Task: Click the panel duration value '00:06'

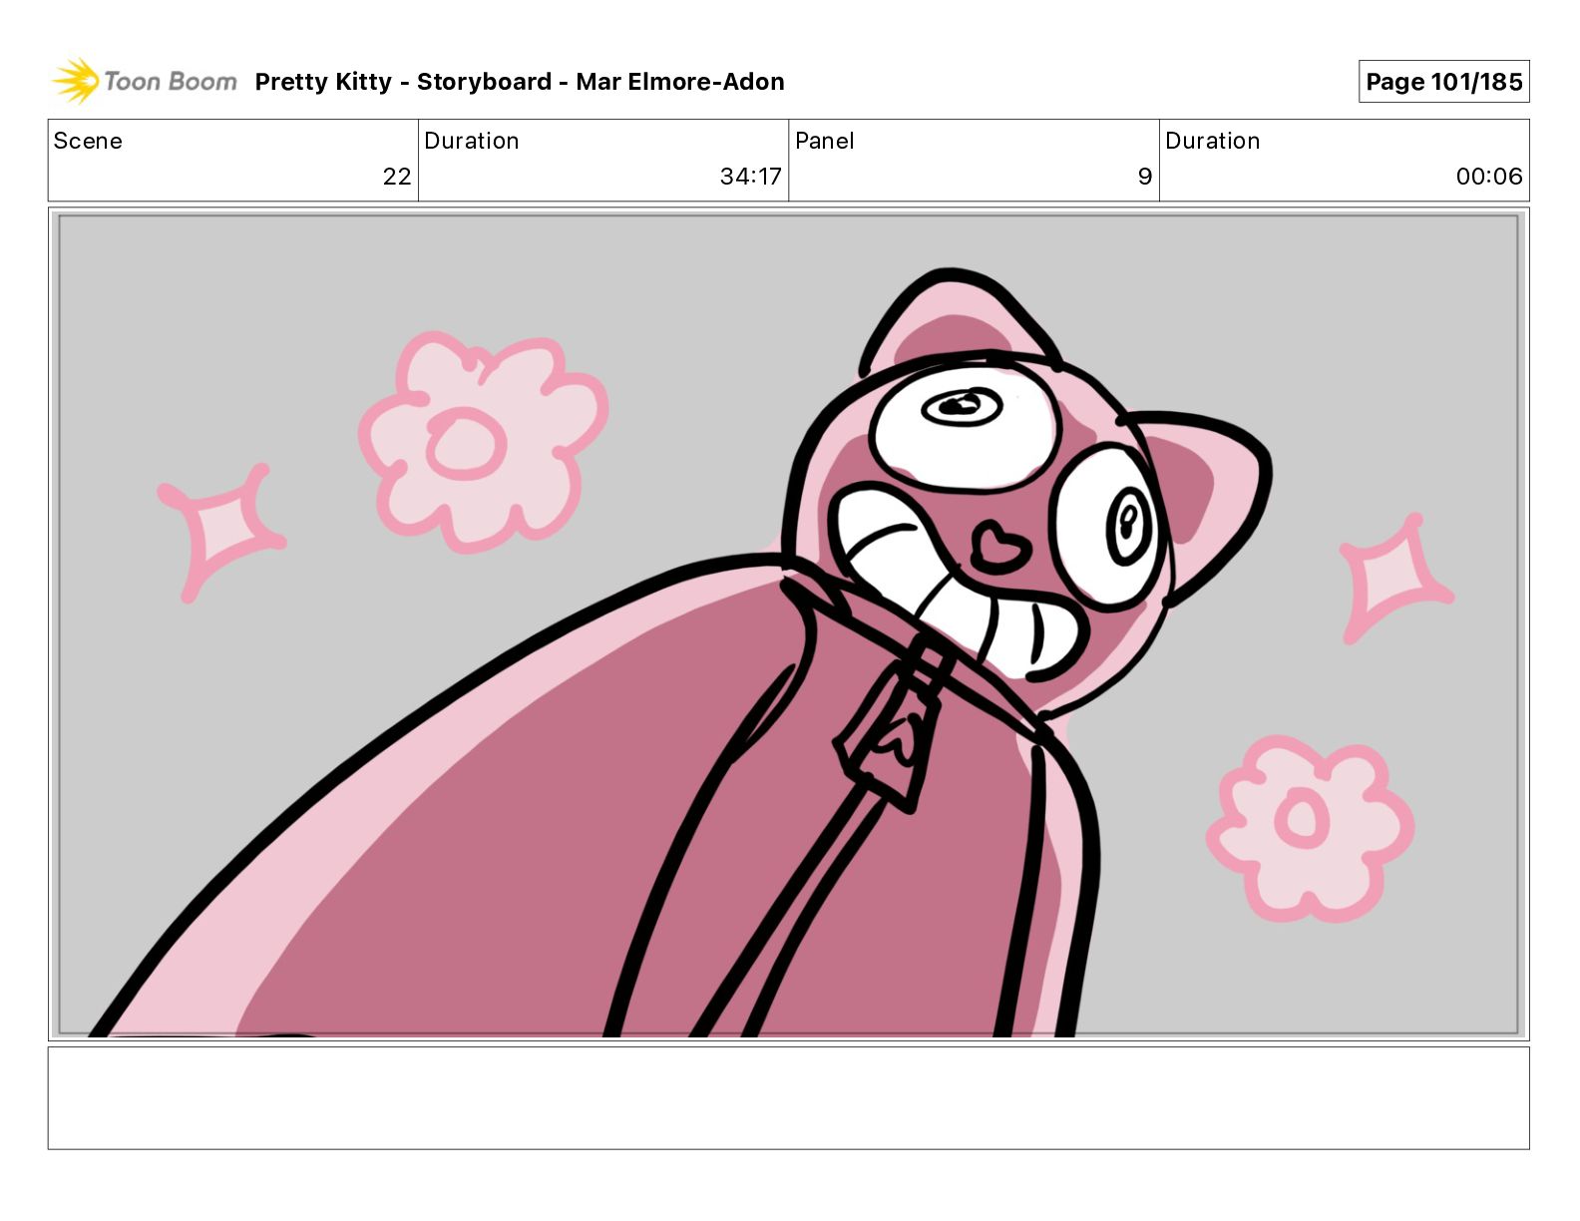Action: tap(1489, 177)
